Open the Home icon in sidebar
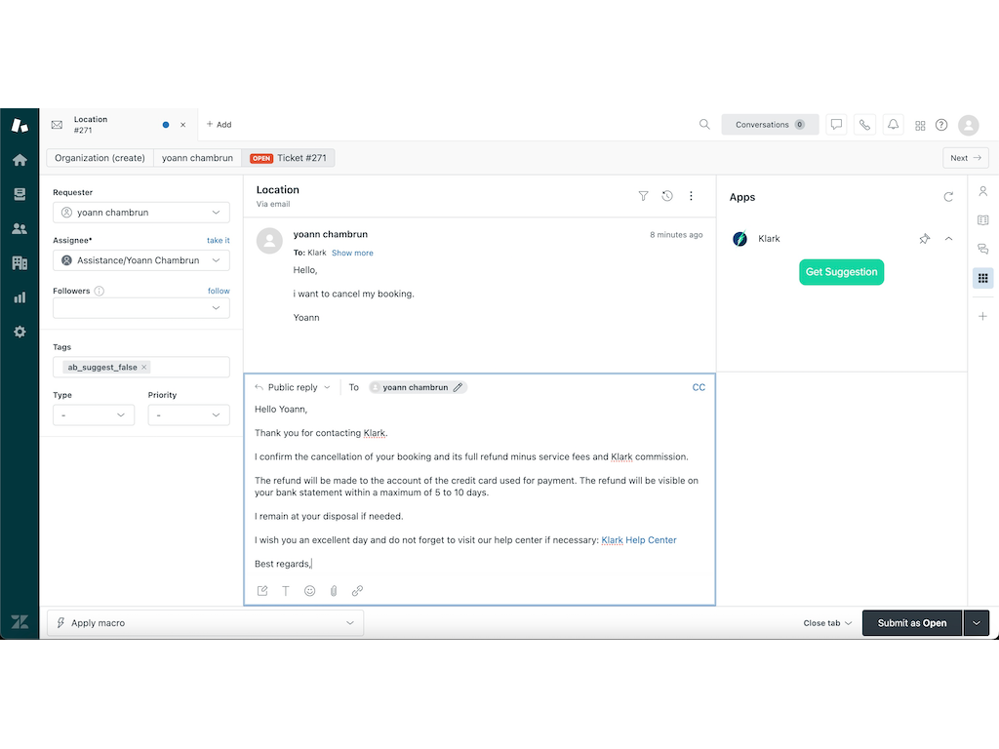Image resolution: width=999 pixels, height=749 pixels. (20, 160)
